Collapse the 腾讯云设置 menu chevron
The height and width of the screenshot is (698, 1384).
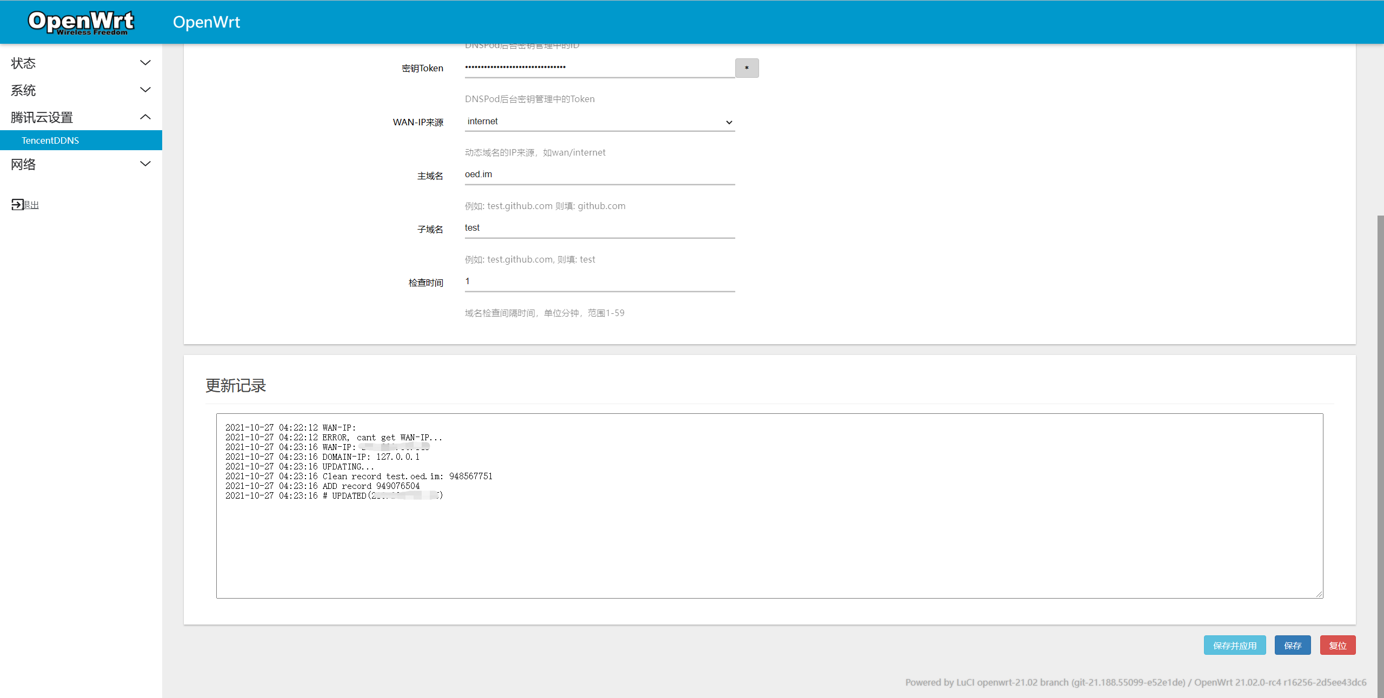click(x=145, y=117)
